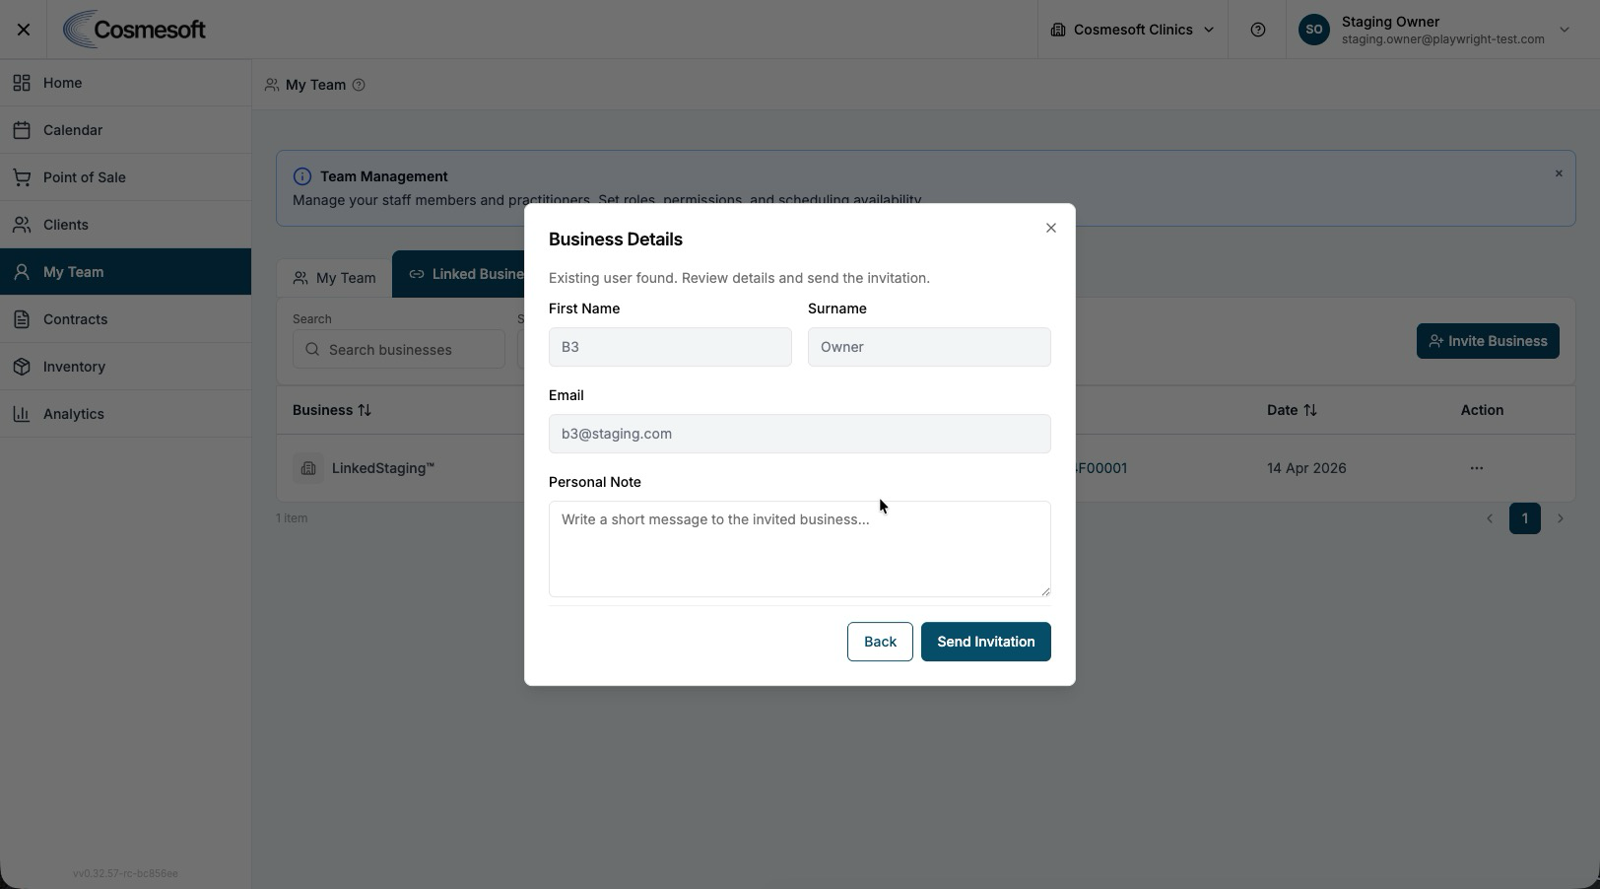Click the date 14 Apr 2026

click(1306, 468)
